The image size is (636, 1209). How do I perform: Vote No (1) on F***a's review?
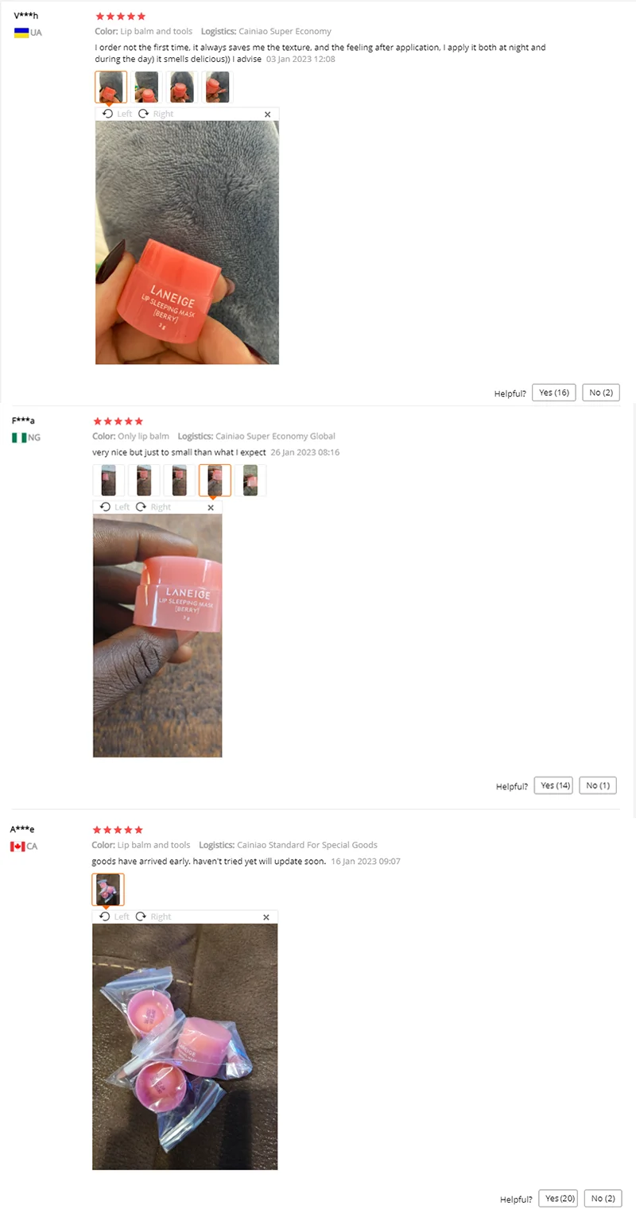(x=598, y=785)
